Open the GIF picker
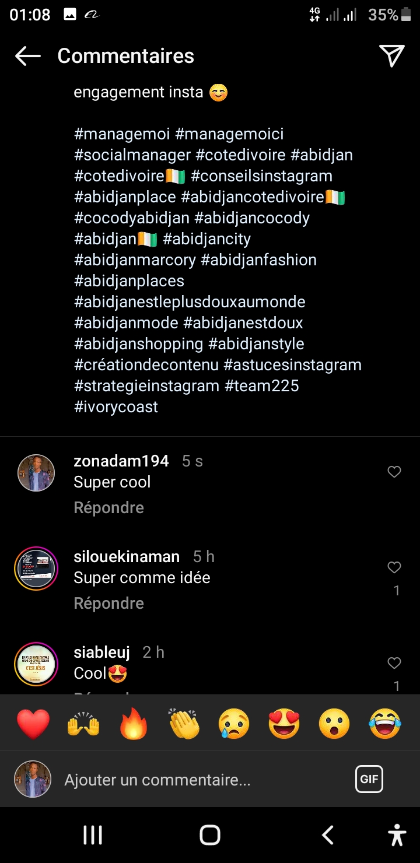 pos(369,779)
